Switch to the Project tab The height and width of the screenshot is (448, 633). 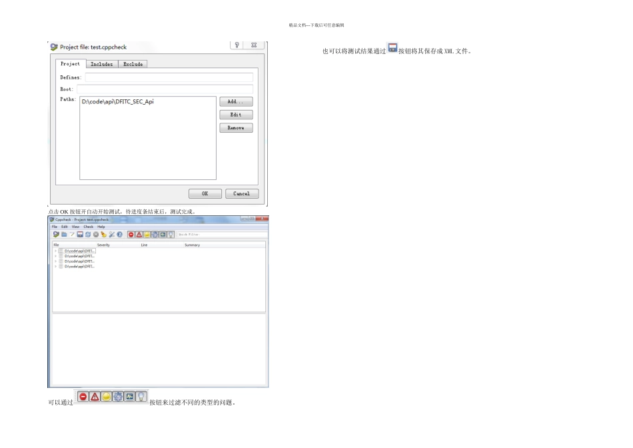pos(70,64)
